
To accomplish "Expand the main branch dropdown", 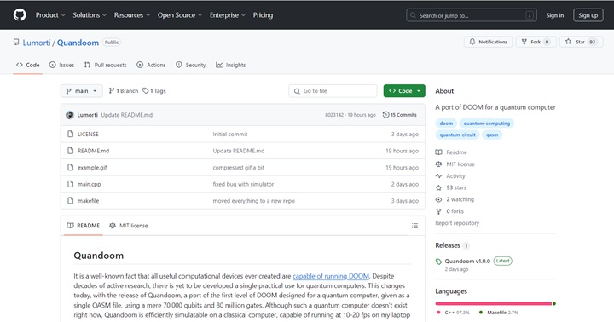I will click(x=82, y=91).
